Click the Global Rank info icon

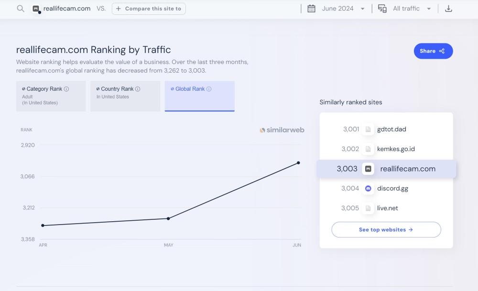209,89
